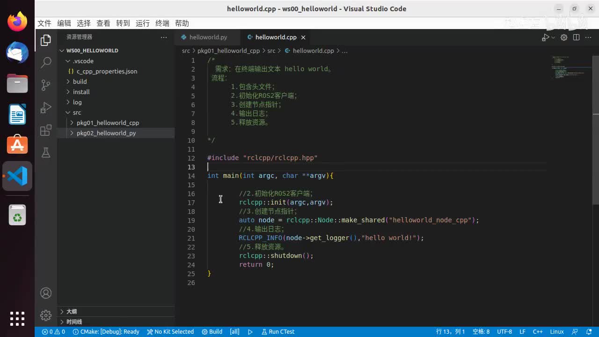Launch Thunderbird mail from the dock
This screenshot has width=599, height=337.
point(17,52)
